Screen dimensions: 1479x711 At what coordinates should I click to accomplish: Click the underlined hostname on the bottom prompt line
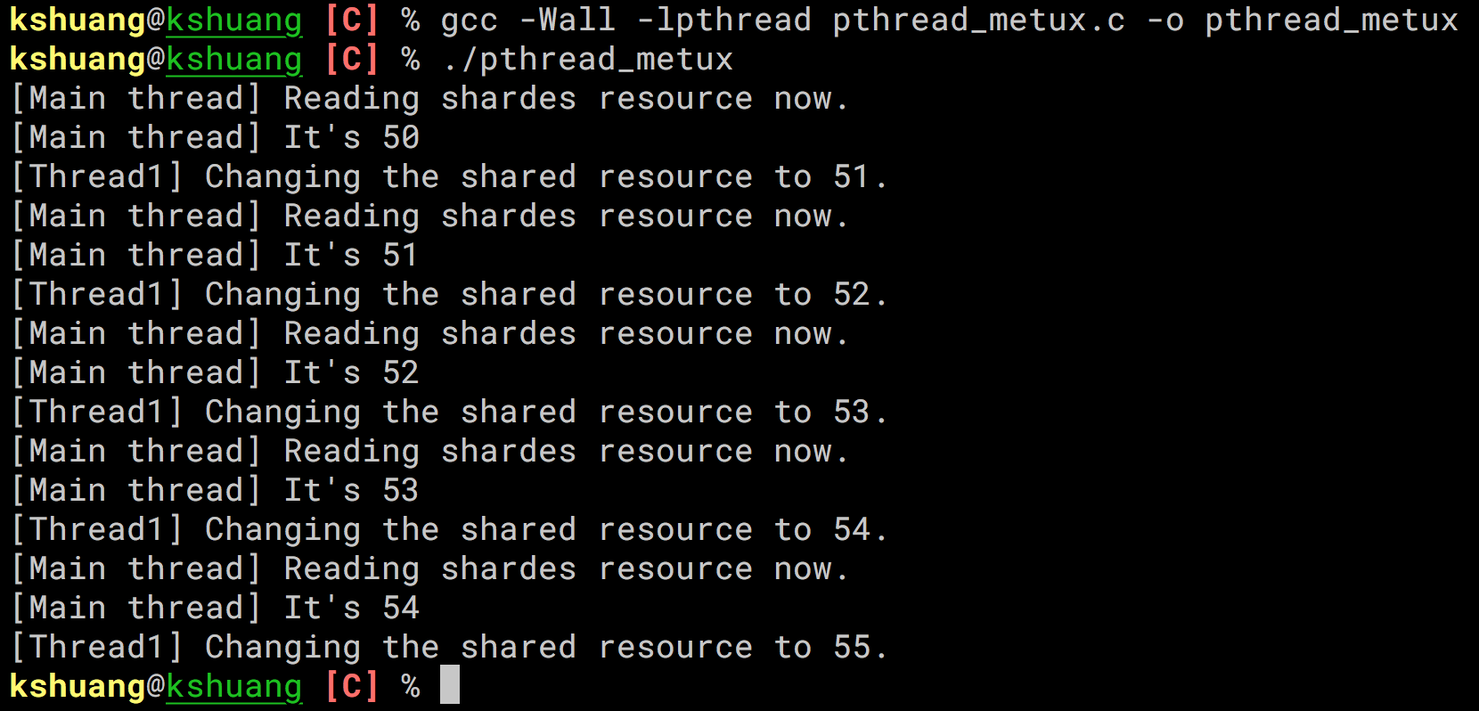coord(233,686)
